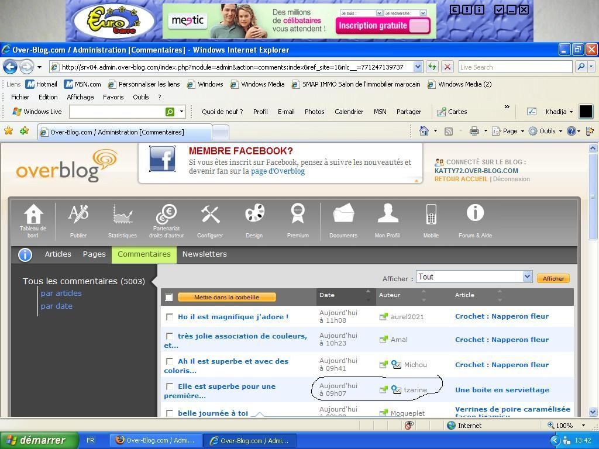Click the Favorites star icon
599x449 pixels.
(8, 131)
